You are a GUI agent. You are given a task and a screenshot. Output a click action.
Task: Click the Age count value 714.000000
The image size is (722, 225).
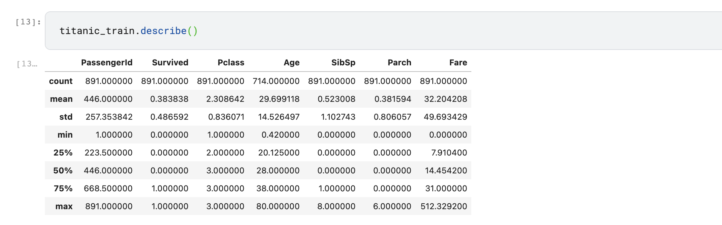[276, 81]
